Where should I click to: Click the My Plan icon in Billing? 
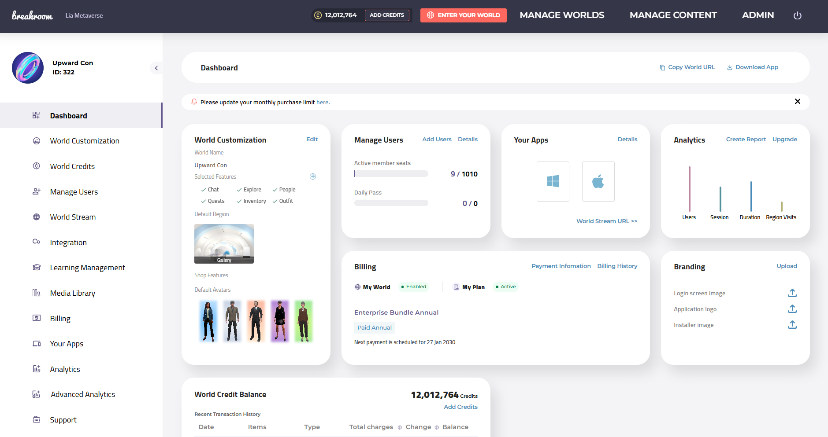point(456,287)
